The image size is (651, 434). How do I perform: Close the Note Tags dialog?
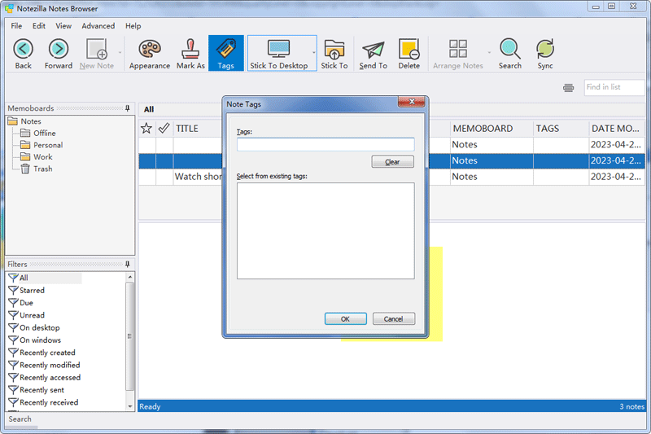[412, 102]
